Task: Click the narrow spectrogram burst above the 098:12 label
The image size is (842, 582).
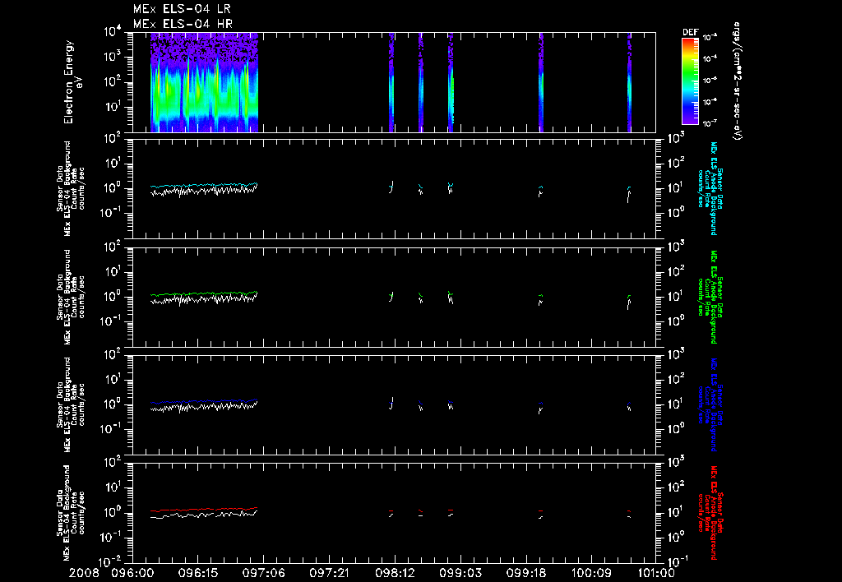Action: (391, 82)
